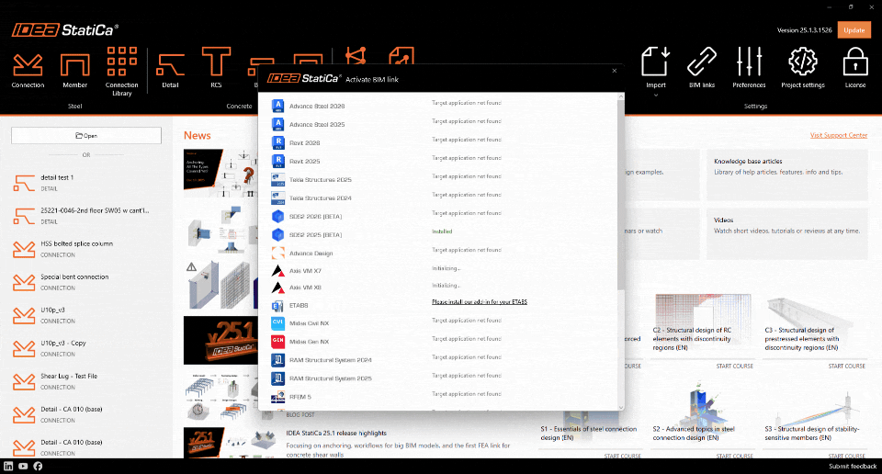Open recent project 25221-0046-2nd floor SW05
The height and width of the screenshot is (474, 882).
point(86,216)
